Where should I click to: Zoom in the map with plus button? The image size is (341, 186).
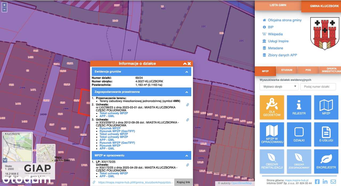[4, 5]
